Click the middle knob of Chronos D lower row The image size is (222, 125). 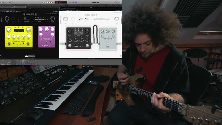coord(19,36)
